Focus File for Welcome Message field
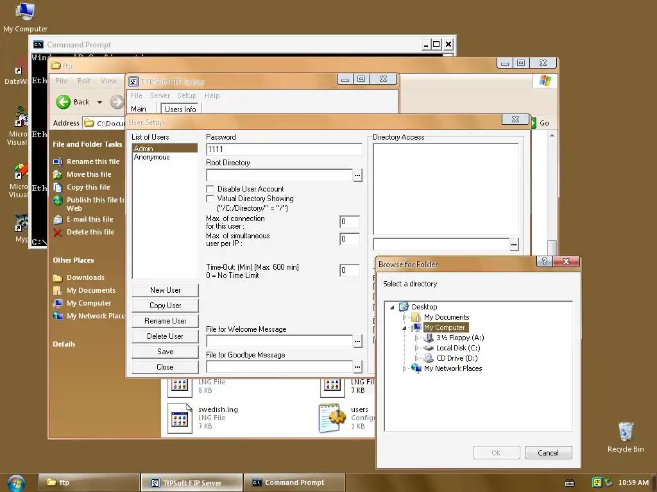Viewport: 657px width, 492px height. click(280, 341)
